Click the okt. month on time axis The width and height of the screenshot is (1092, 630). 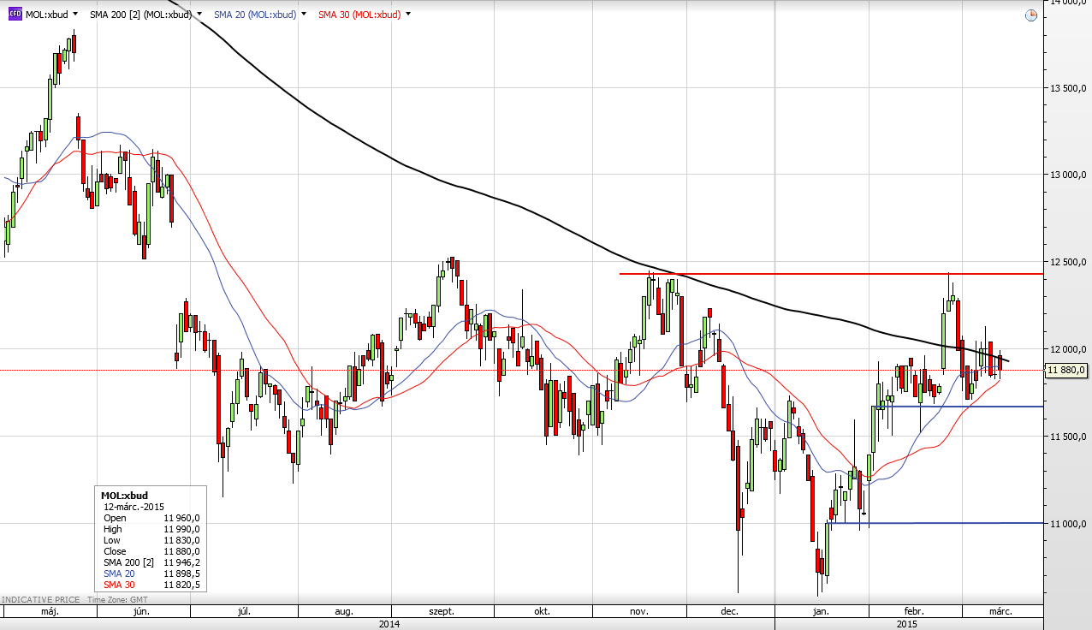click(542, 612)
